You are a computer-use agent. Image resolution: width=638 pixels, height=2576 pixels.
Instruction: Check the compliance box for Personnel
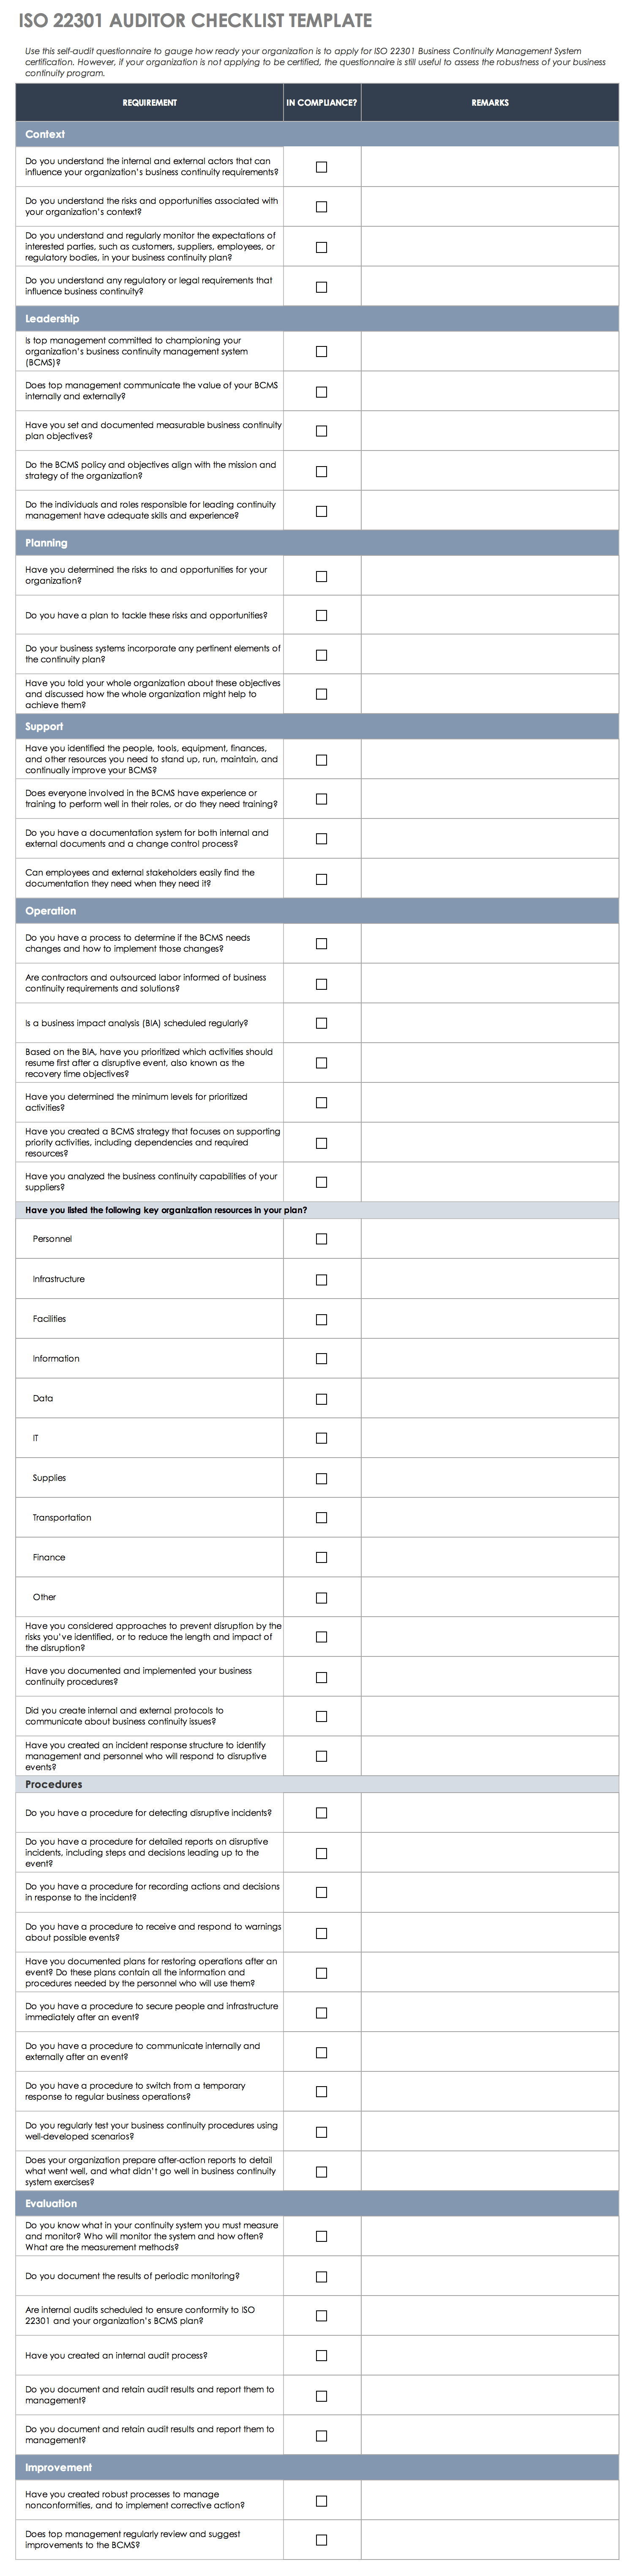pyautogui.click(x=322, y=1239)
